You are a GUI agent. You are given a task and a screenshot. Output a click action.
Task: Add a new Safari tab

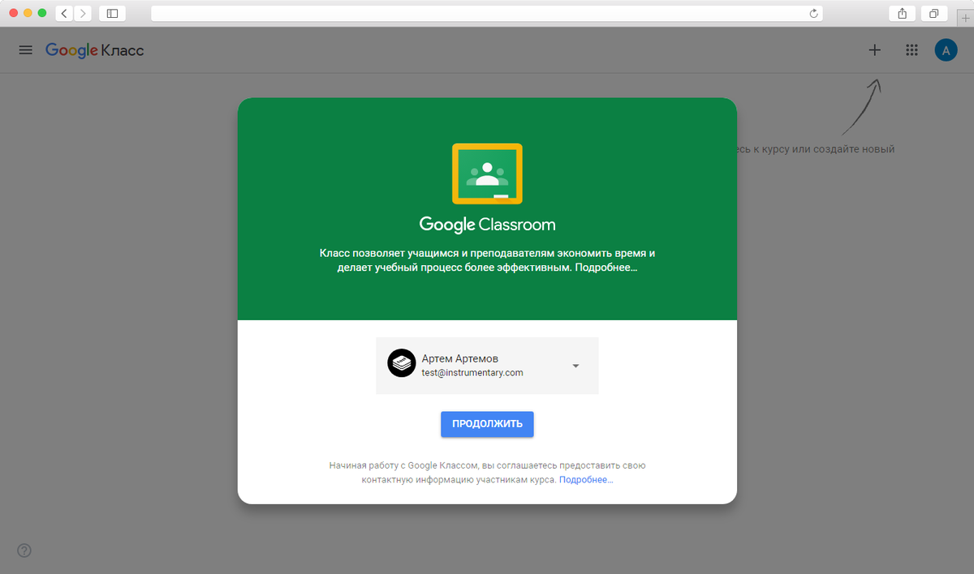click(x=965, y=19)
